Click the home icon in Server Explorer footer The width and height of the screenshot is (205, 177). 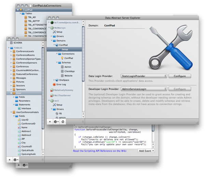click(x=63, y=121)
